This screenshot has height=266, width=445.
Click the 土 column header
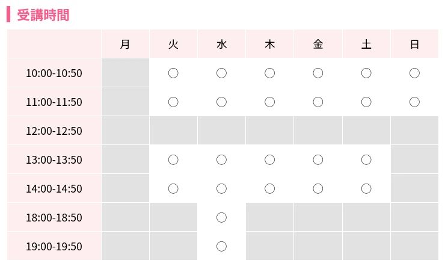(x=366, y=44)
